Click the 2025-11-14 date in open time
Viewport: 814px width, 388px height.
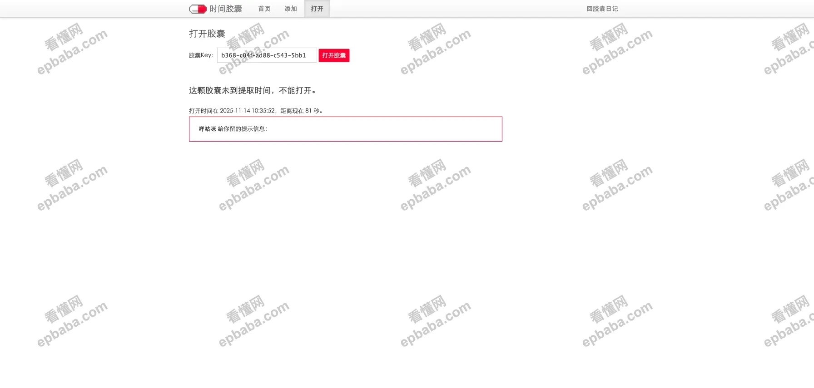235,111
